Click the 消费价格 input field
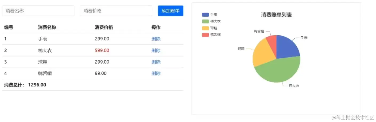The height and width of the screenshot is (122, 376). 116,11
